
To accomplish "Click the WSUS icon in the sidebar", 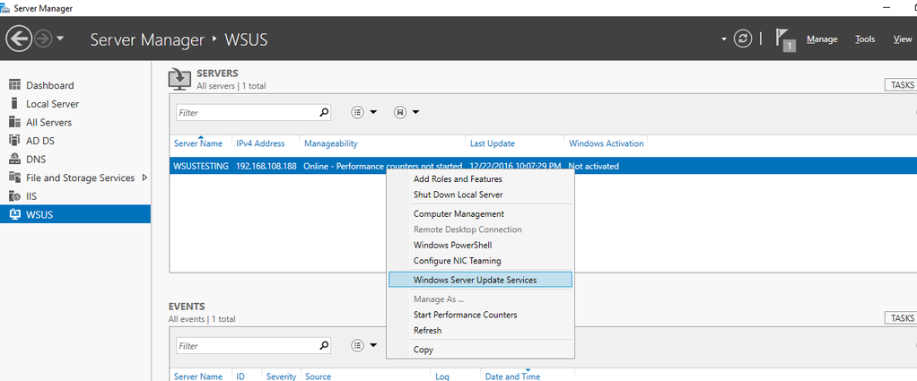I will coord(15,214).
